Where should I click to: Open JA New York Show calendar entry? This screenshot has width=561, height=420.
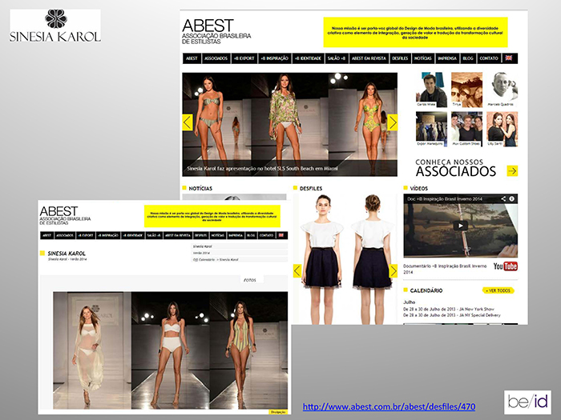click(449, 309)
